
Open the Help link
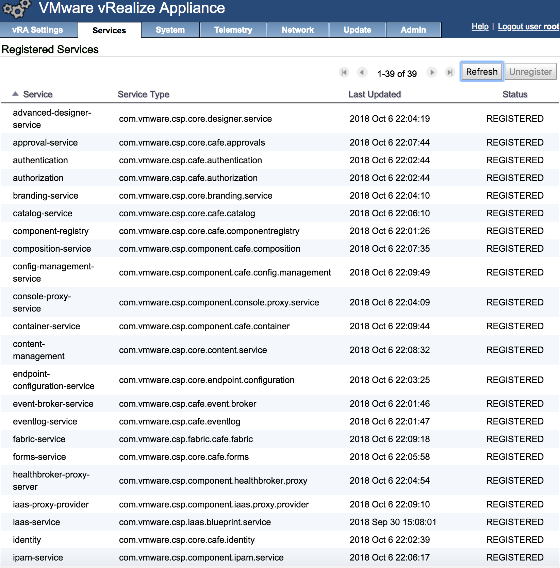480,27
